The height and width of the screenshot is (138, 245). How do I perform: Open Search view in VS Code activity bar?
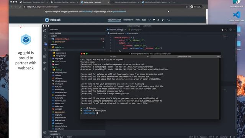[x=45, y=37]
